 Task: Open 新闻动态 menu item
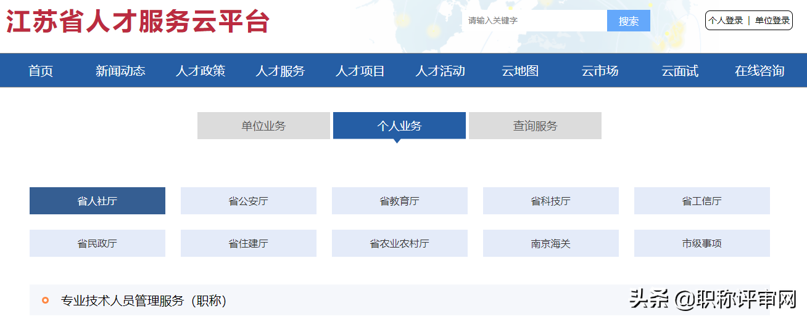click(120, 71)
